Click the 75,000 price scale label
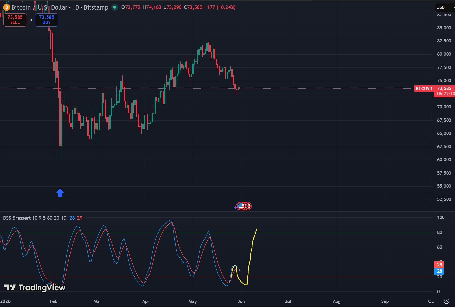Screen dimensions: 455x307 point(444,81)
